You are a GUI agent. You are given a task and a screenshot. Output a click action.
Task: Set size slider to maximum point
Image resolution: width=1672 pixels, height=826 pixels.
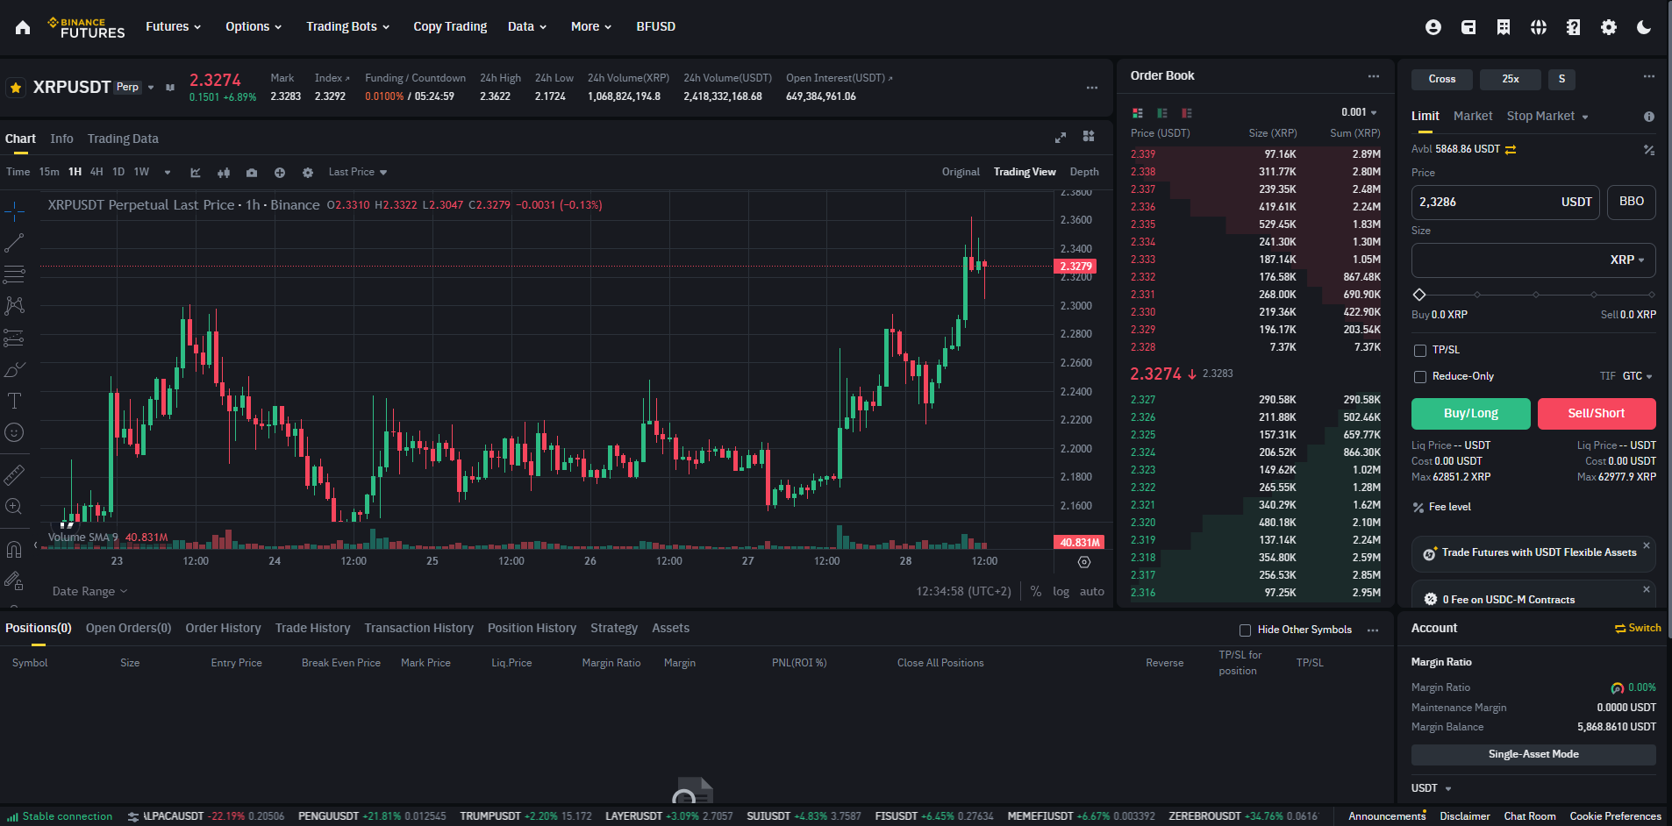tap(1651, 295)
